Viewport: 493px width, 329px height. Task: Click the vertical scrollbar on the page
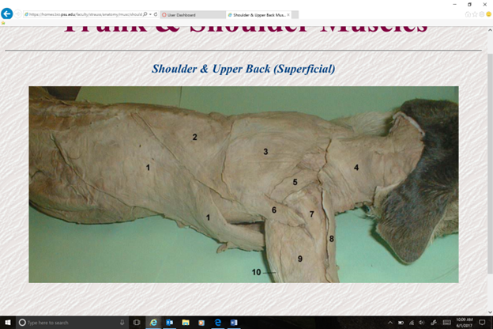click(488, 158)
